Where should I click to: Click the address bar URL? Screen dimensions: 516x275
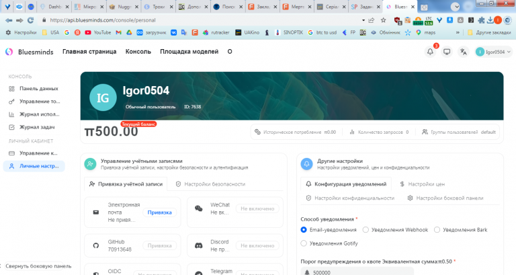click(103, 20)
